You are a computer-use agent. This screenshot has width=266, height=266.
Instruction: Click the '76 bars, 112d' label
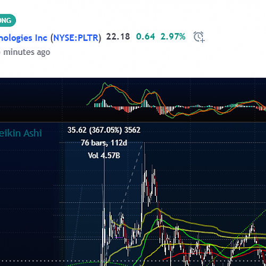click(x=104, y=143)
